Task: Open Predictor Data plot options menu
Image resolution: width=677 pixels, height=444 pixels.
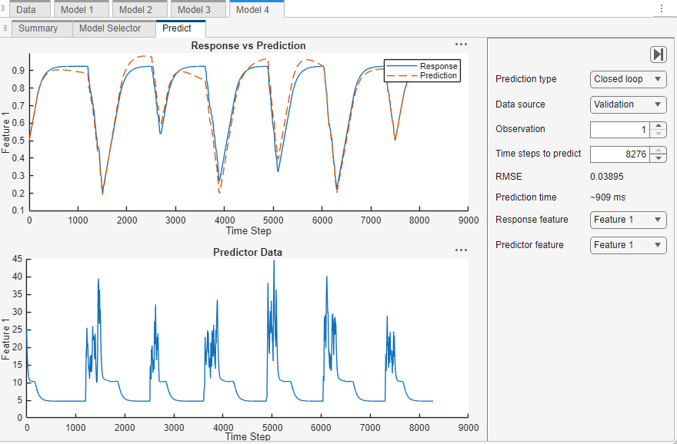Action: click(x=461, y=250)
